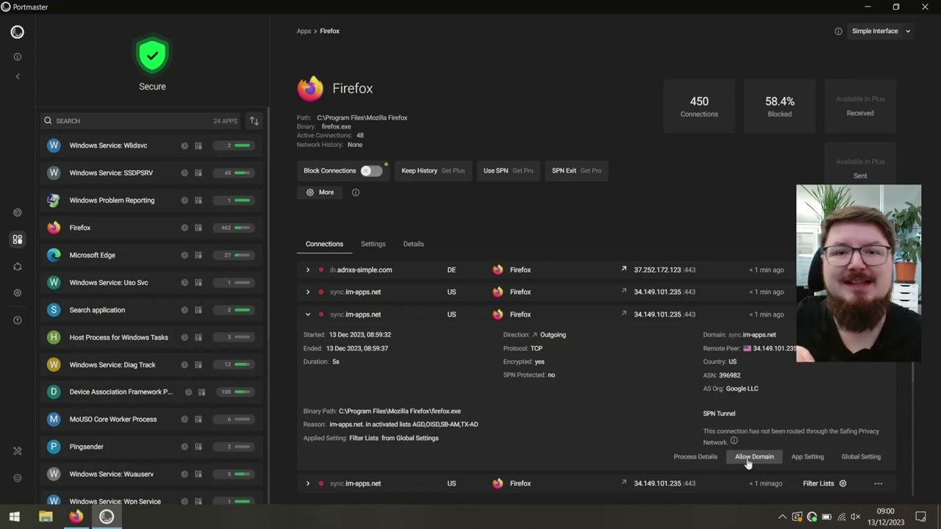Screen dimensions: 941x529
Task: Click the Microsoft Edge app icon
Action: 53,255
